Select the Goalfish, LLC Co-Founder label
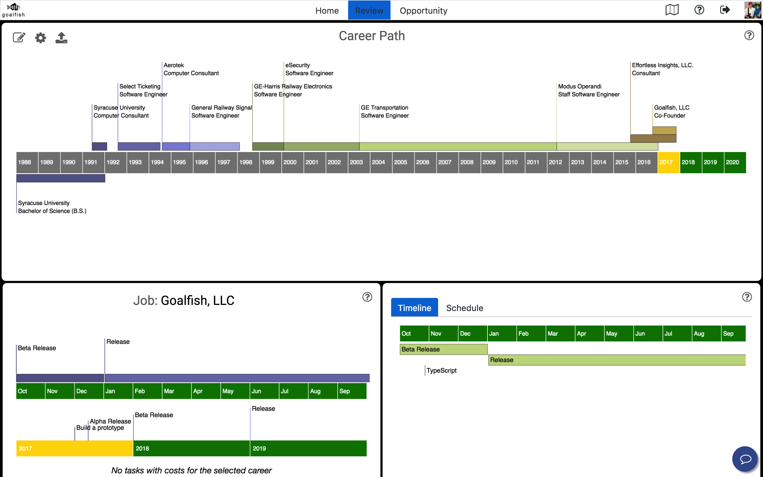763x477 pixels. click(x=672, y=112)
